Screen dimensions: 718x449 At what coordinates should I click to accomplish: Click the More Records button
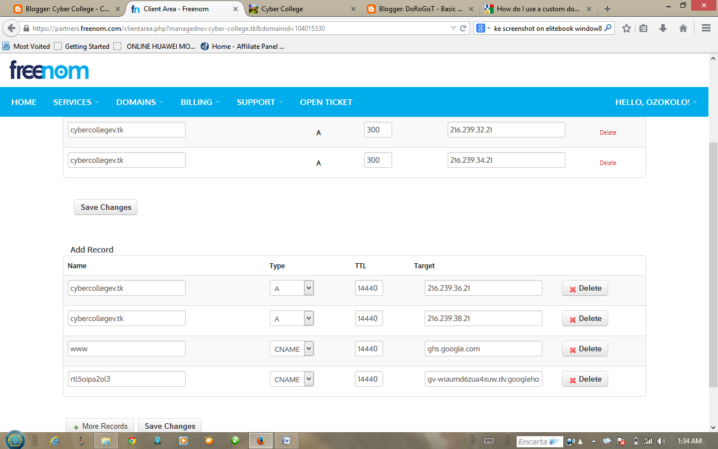[100, 426]
